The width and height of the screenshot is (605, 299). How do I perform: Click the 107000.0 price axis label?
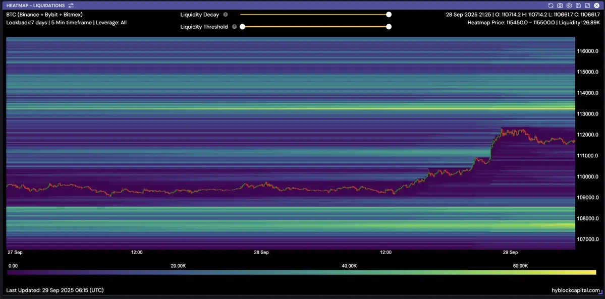click(x=588, y=239)
